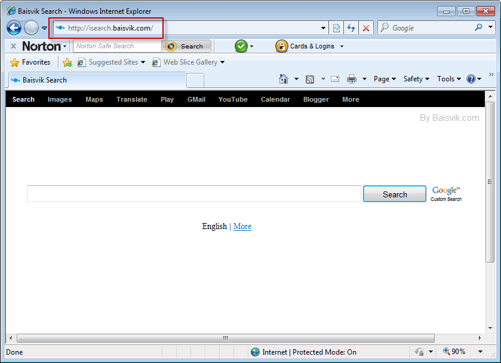The width and height of the screenshot is (501, 363).
Task: Click the magnifier search icon in Google box
Action: point(478,28)
